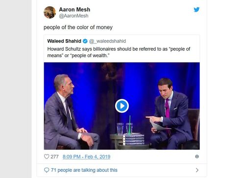Expand conversation with right chevron arrow
The image size is (245, 178).
(x=197, y=170)
